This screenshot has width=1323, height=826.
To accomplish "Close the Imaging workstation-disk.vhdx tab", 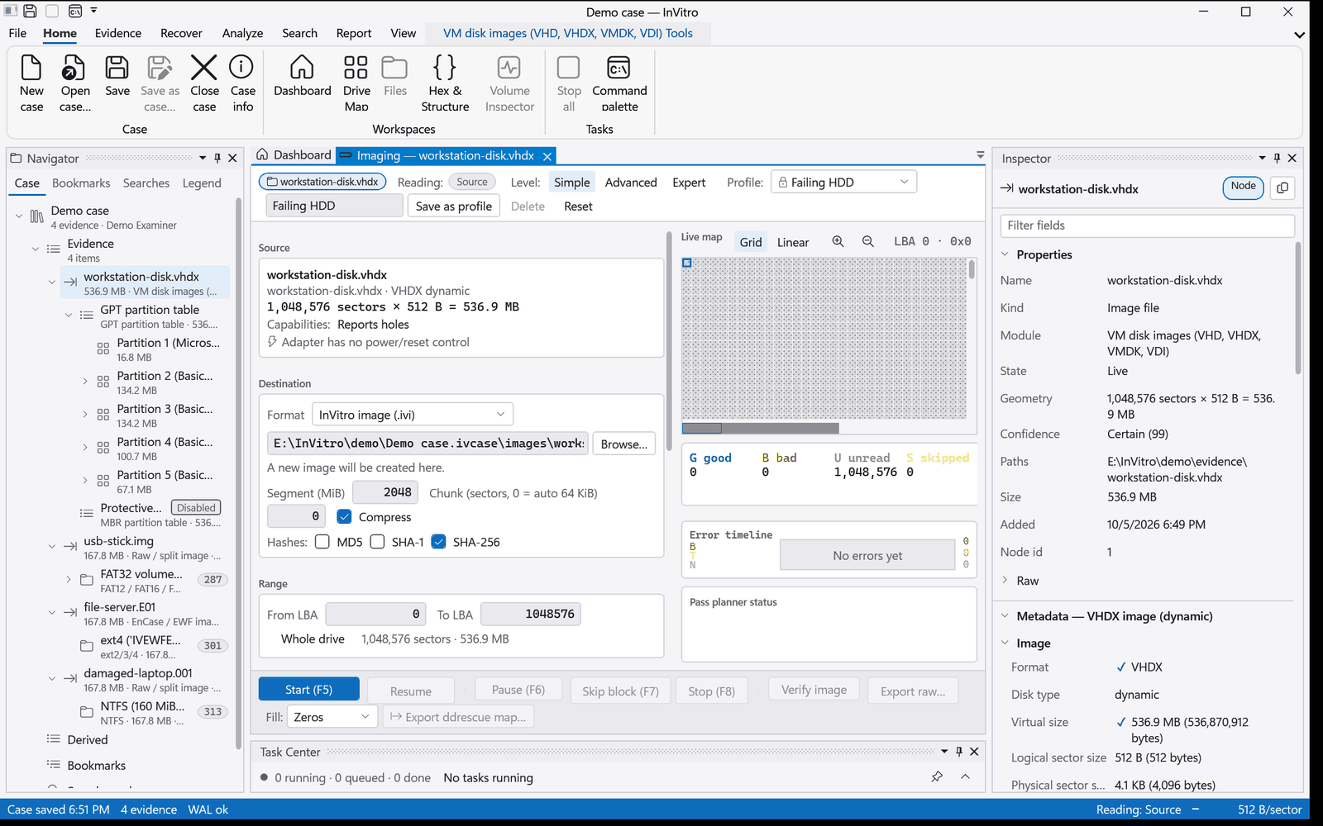I will click(547, 156).
